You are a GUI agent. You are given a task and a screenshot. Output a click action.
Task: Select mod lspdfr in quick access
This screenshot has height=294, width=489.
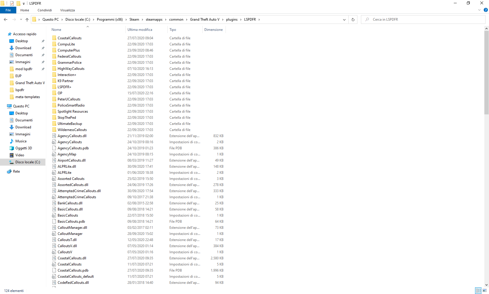point(24,69)
